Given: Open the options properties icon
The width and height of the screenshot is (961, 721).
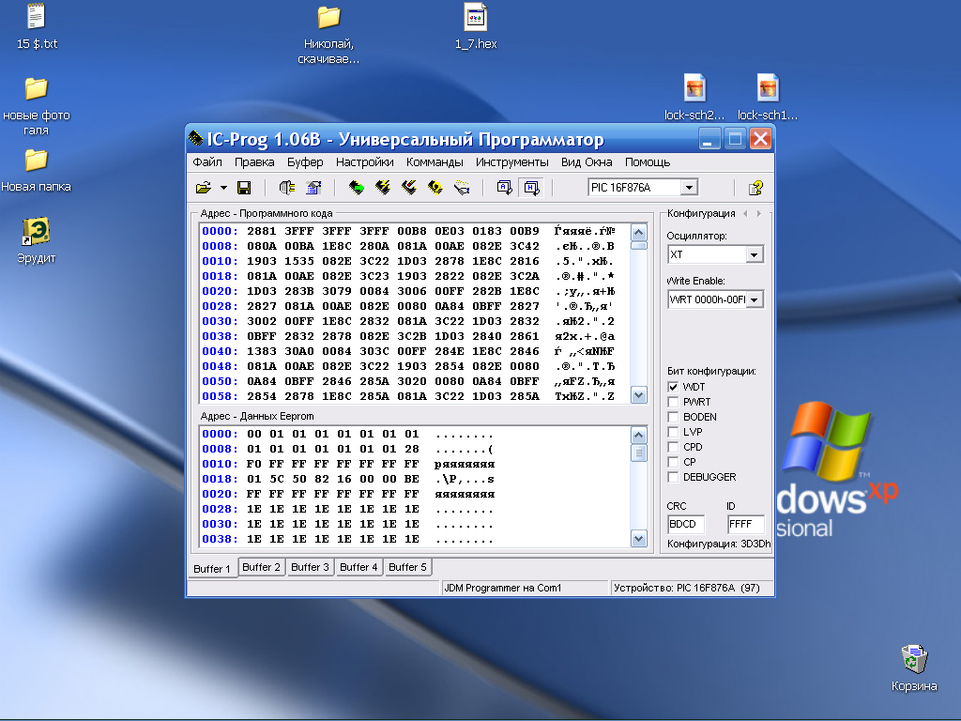Looking at the screenshot, I should [313, 188].
